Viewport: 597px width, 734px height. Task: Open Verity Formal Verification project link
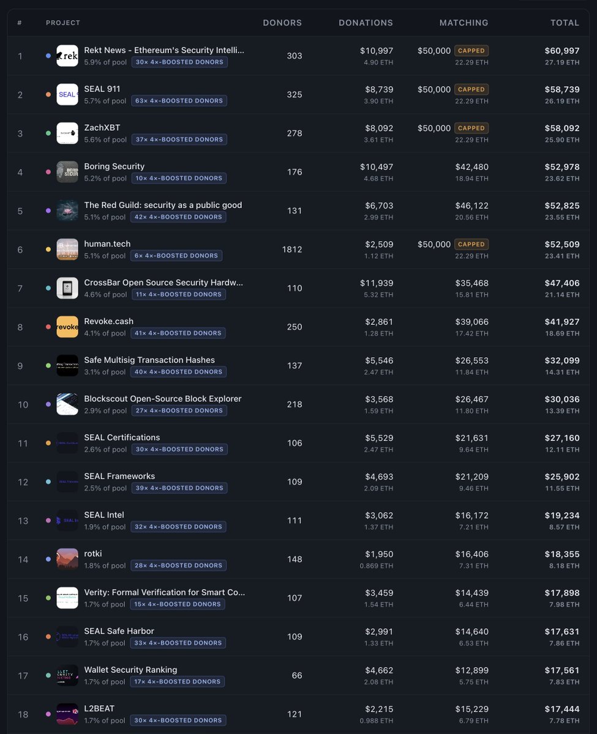(x=165, y=592)
